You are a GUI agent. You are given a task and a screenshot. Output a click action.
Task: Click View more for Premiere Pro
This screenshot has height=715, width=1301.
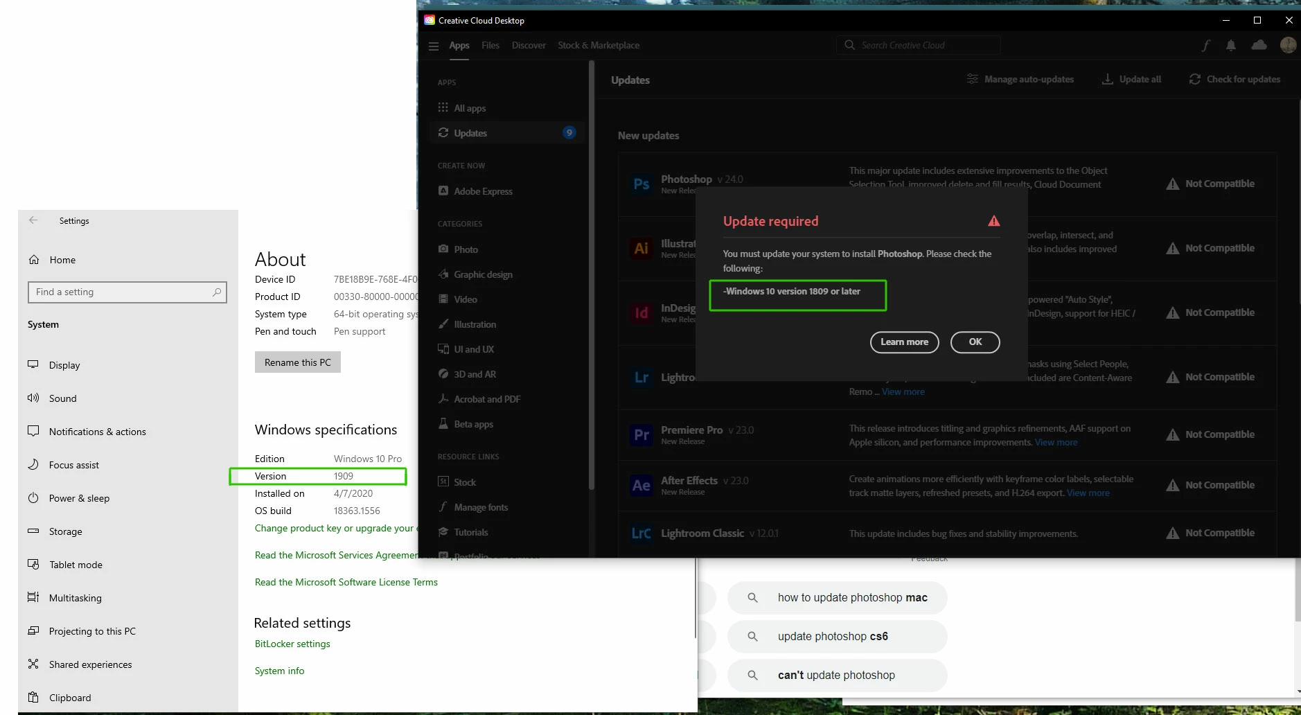[x=1056, y=442]
